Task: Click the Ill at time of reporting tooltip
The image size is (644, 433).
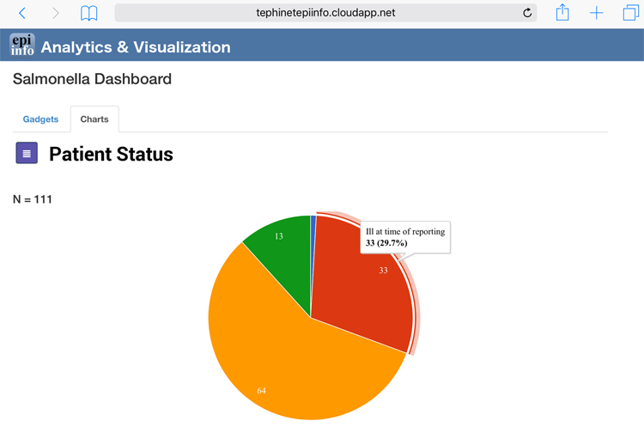Action: pyautogui.click(x=405, y=237)
